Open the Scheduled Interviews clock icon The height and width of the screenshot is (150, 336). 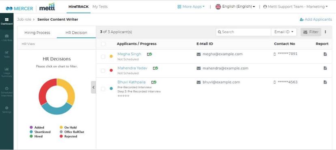click(6, 88)
